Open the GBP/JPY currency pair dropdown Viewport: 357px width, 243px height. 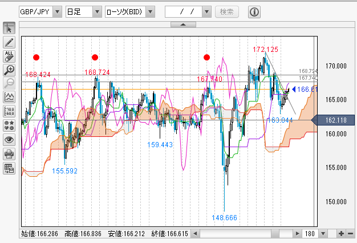[57, 12]
